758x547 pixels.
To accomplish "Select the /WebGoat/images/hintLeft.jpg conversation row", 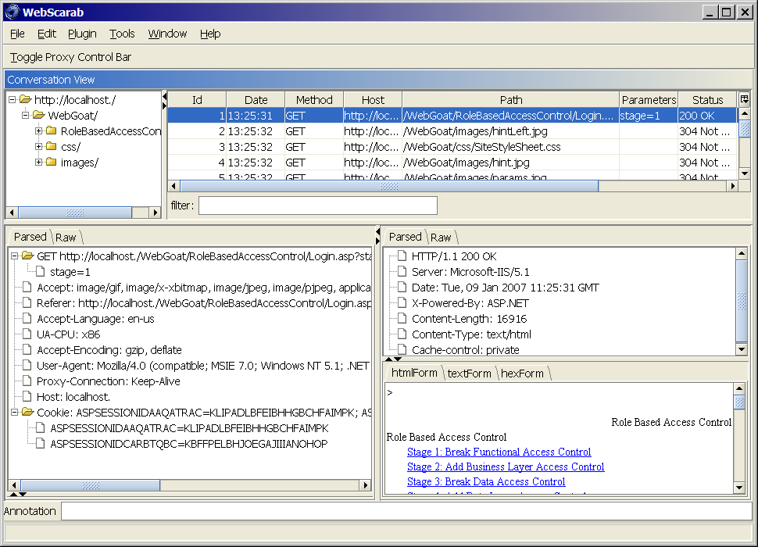I will (x=452, y=131).
